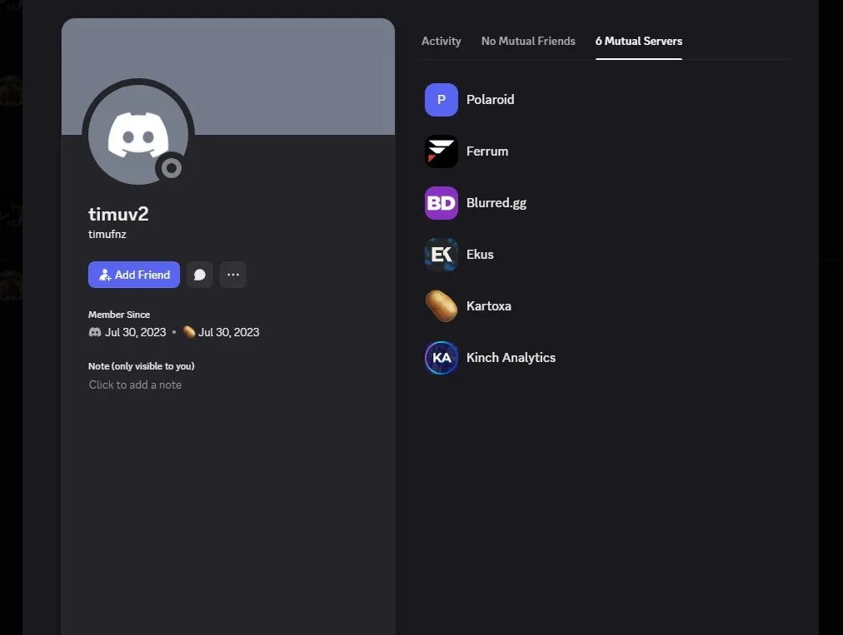Click the potato icon beside server join date
843x635 pixels.
pyautogui.click(x=189, y=332)
